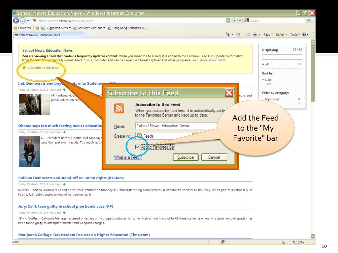Click the browser Back arrow button
Image resolution: width=338 pixels, height=253 pixels.
(16, 20)
